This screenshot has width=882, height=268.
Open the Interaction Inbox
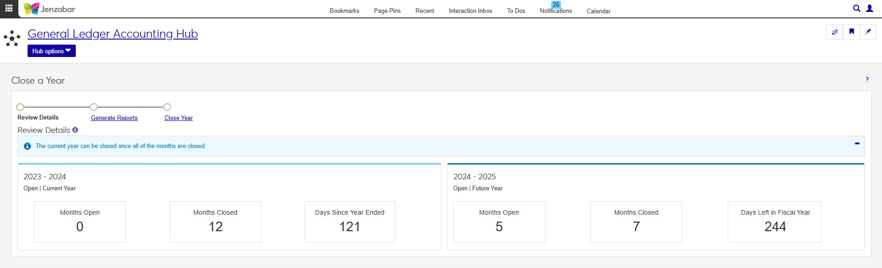470,11
